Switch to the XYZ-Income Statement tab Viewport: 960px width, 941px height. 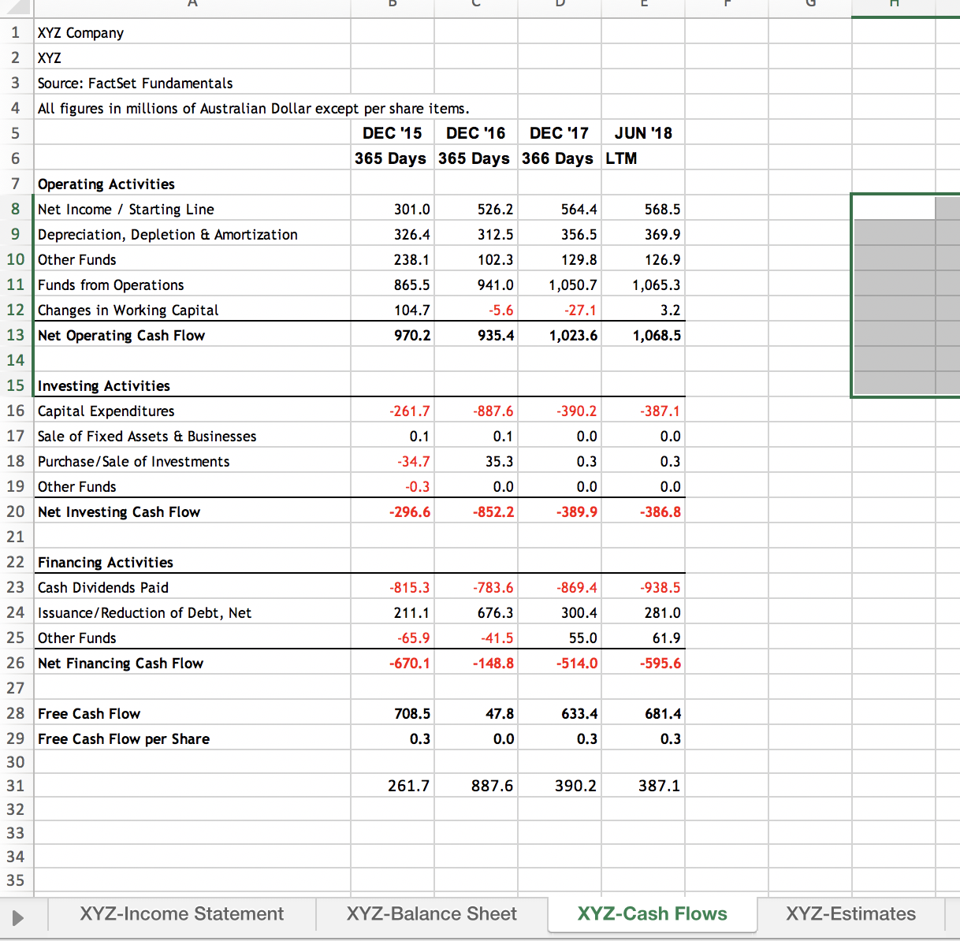click(181, 913)
